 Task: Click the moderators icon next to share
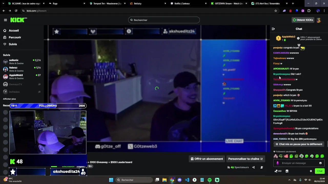coord(262,167)
